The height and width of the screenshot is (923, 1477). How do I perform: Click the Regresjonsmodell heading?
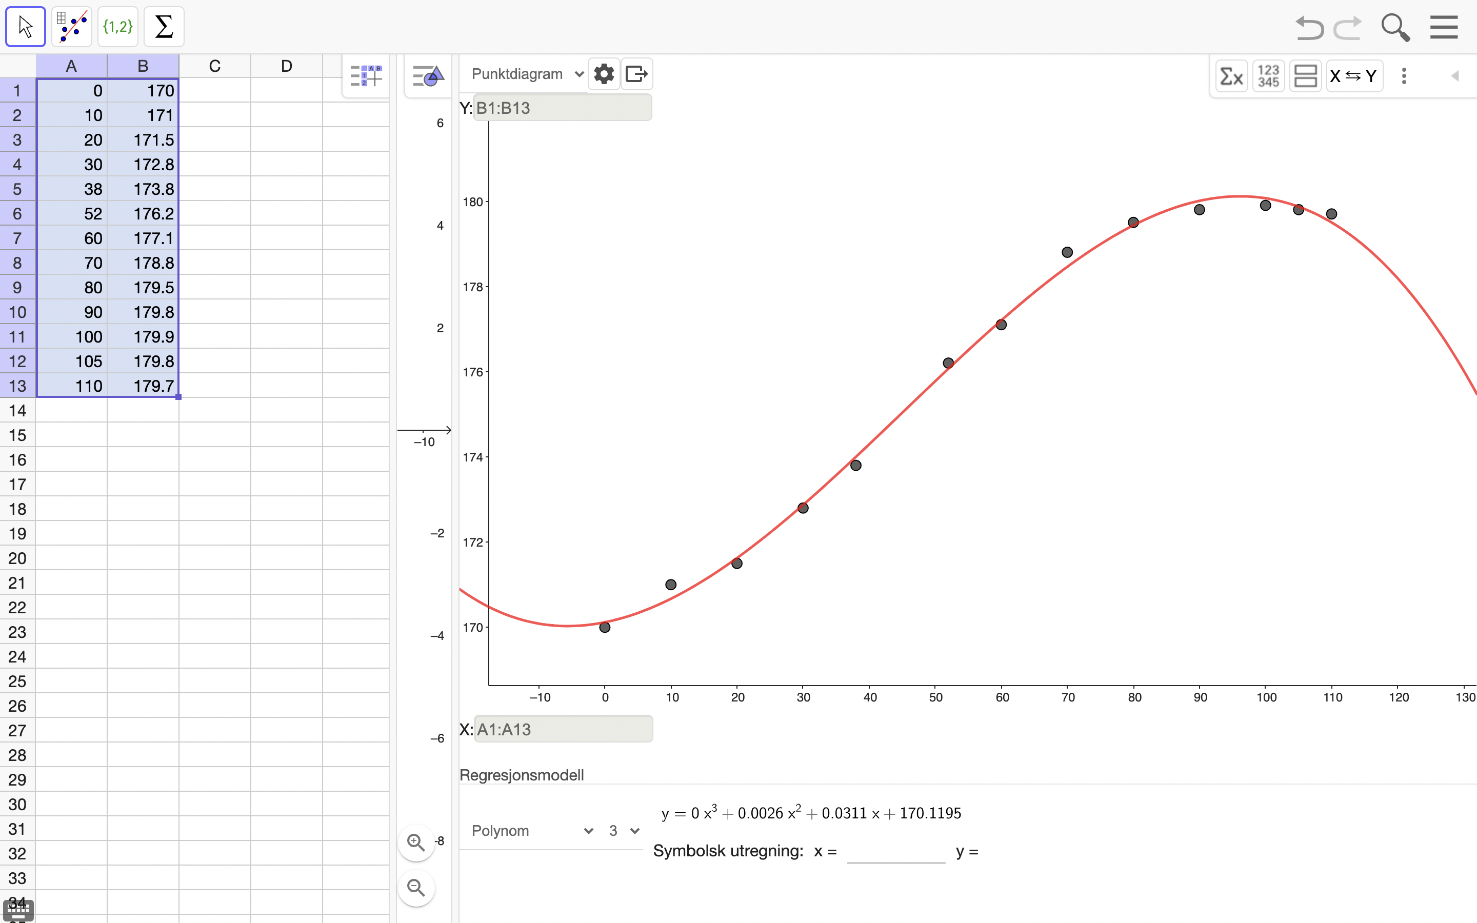click(x=521, y=775)
